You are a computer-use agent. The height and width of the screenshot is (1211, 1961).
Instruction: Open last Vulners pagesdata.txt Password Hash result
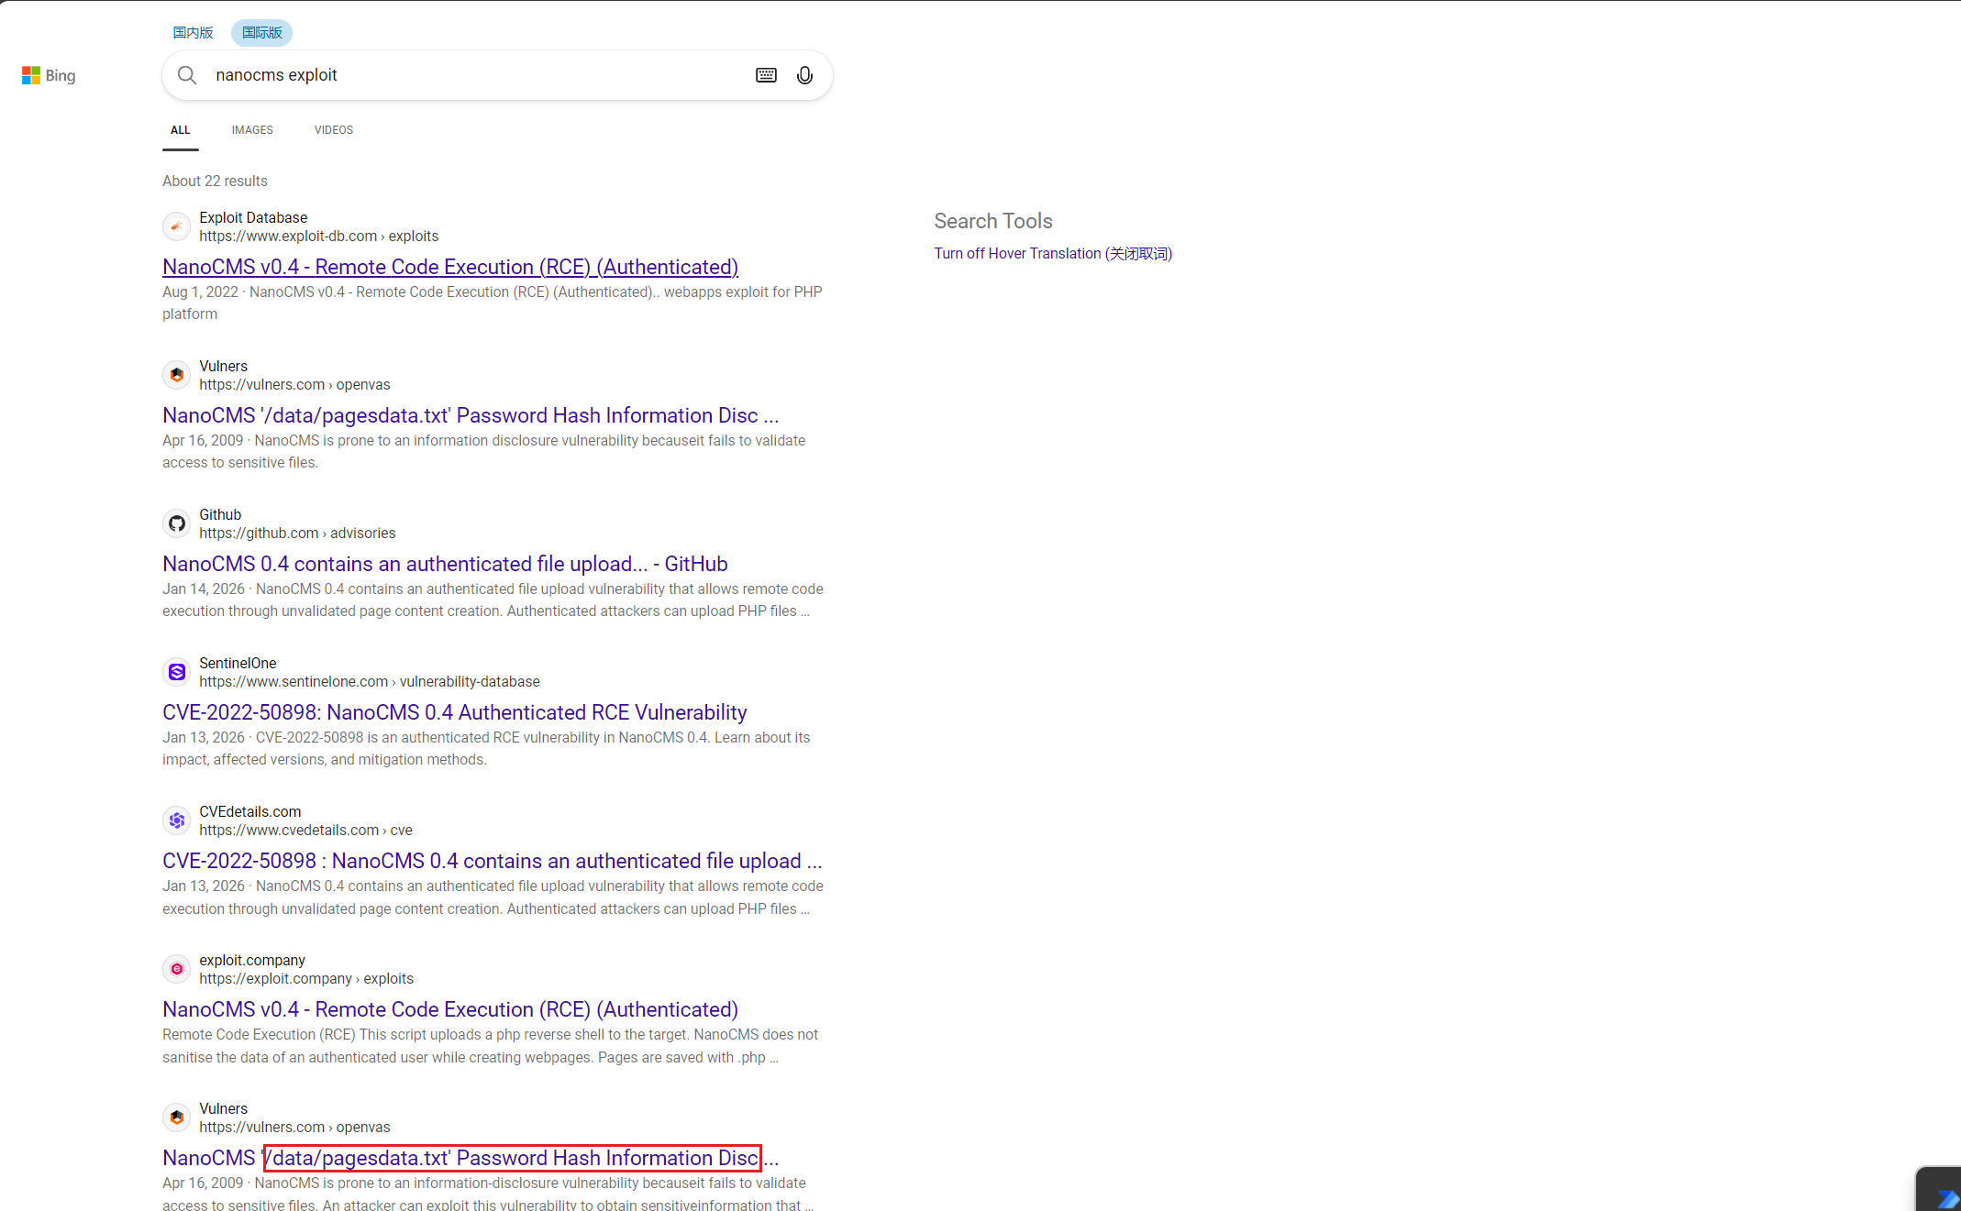click(x=471, y=1158)
